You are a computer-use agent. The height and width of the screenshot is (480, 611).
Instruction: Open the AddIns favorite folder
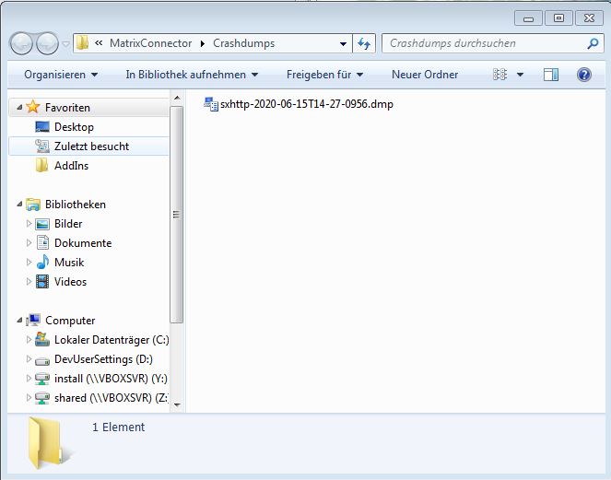(x=71, y=166)
